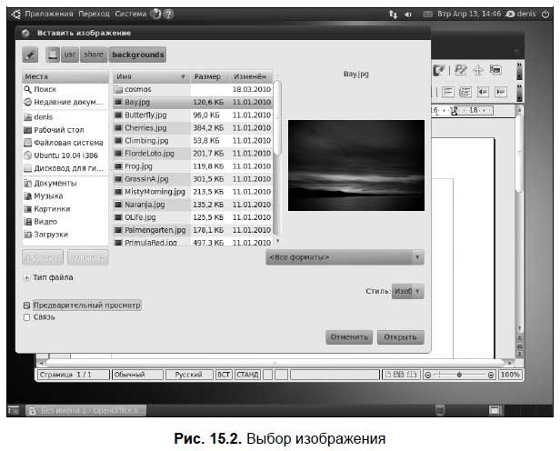
Task: Select Cherries.jpg in the file list
Action: tap(193, 128)
